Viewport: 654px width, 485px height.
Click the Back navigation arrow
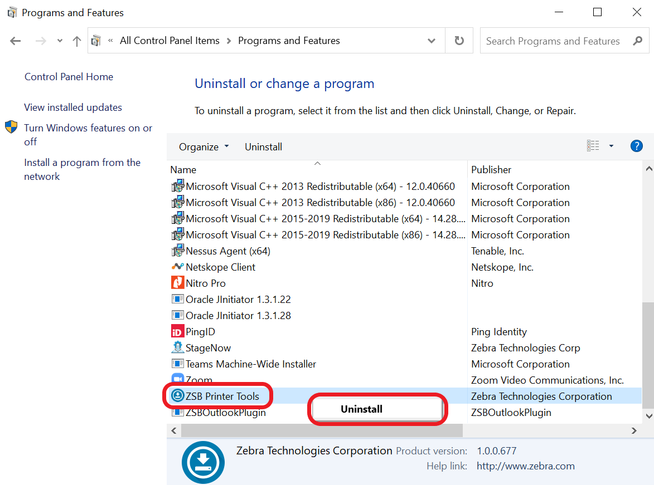[16, 41]
